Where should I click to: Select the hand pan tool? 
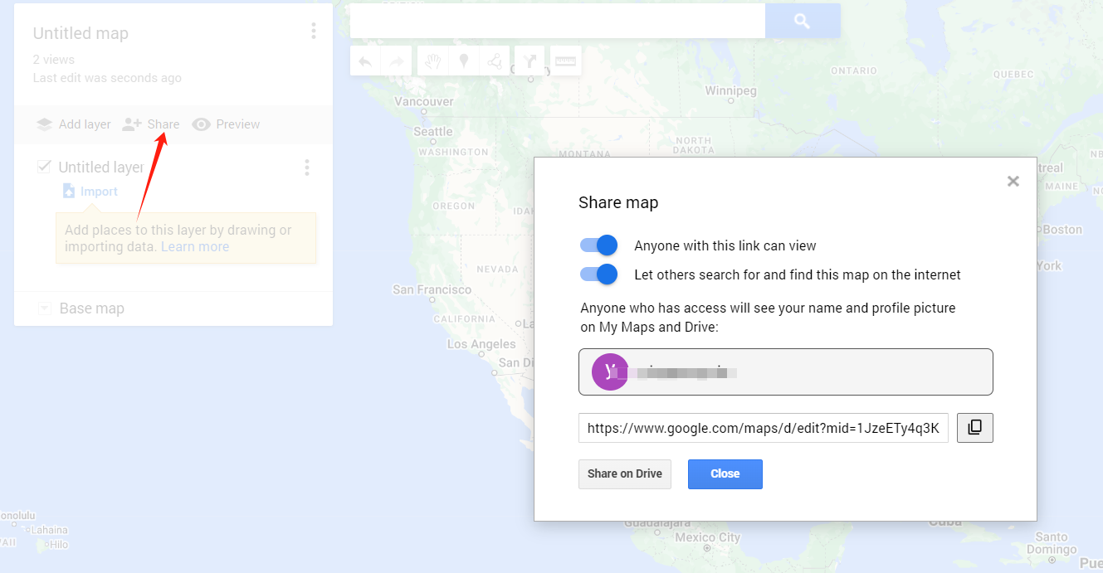pyautogui.click(x=432, y=61)
